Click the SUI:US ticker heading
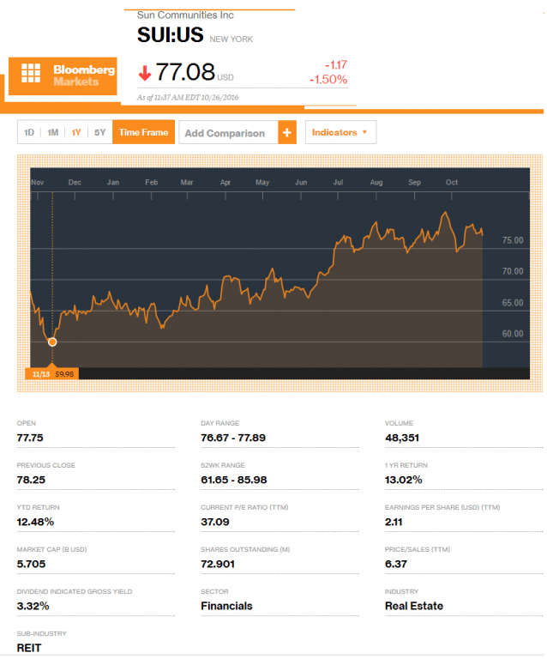 (x=170, y=35)
